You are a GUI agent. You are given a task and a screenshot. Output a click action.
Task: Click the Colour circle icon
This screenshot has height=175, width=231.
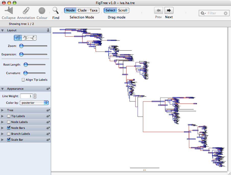coord(42,11)
